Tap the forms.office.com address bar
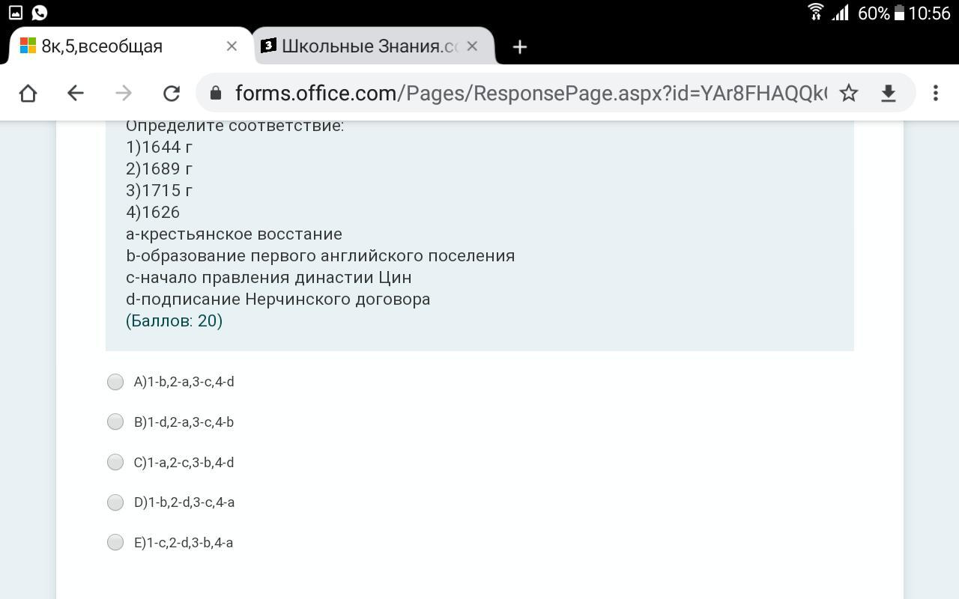Screen dimensions: 959x599 (x=524, y=93)
